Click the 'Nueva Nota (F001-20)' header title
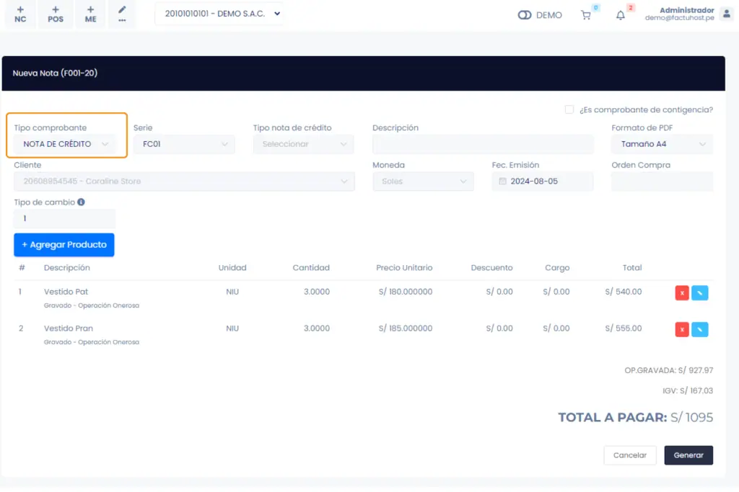 pos(55,73)
